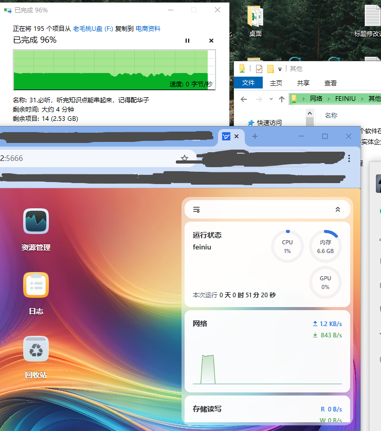Bookmark this page with the star icon
Screen dimensions: 381x431
coord(184,158)
